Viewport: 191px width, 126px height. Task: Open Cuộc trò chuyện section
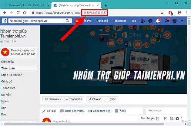point(12,75)
